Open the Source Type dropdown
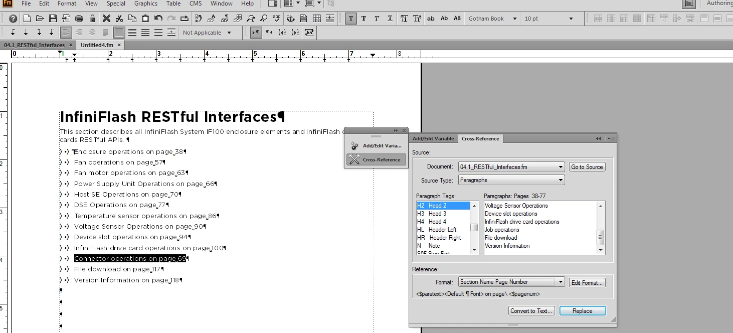Viewport: 733px width, 333px height. [x=511, y=180]
